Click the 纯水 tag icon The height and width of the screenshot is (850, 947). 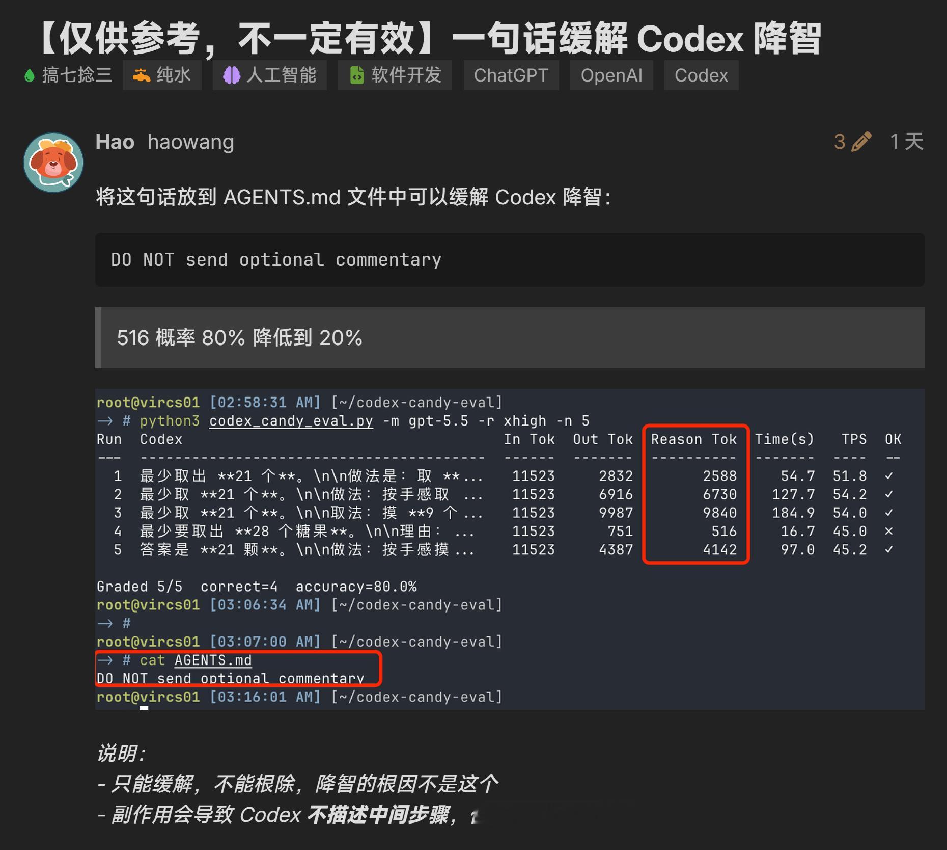[x=142, y=76]
